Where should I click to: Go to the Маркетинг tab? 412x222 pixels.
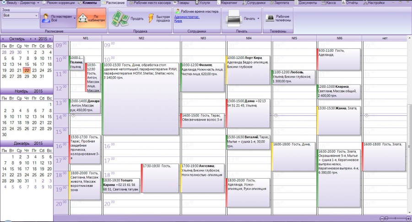point(227,3)
